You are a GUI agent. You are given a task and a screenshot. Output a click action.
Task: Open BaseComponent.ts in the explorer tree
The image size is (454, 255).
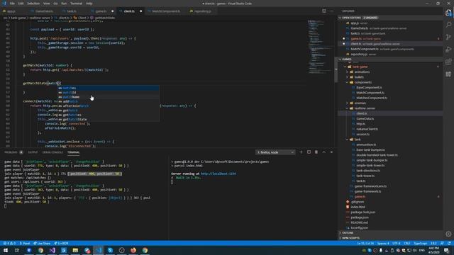(369, 88)
